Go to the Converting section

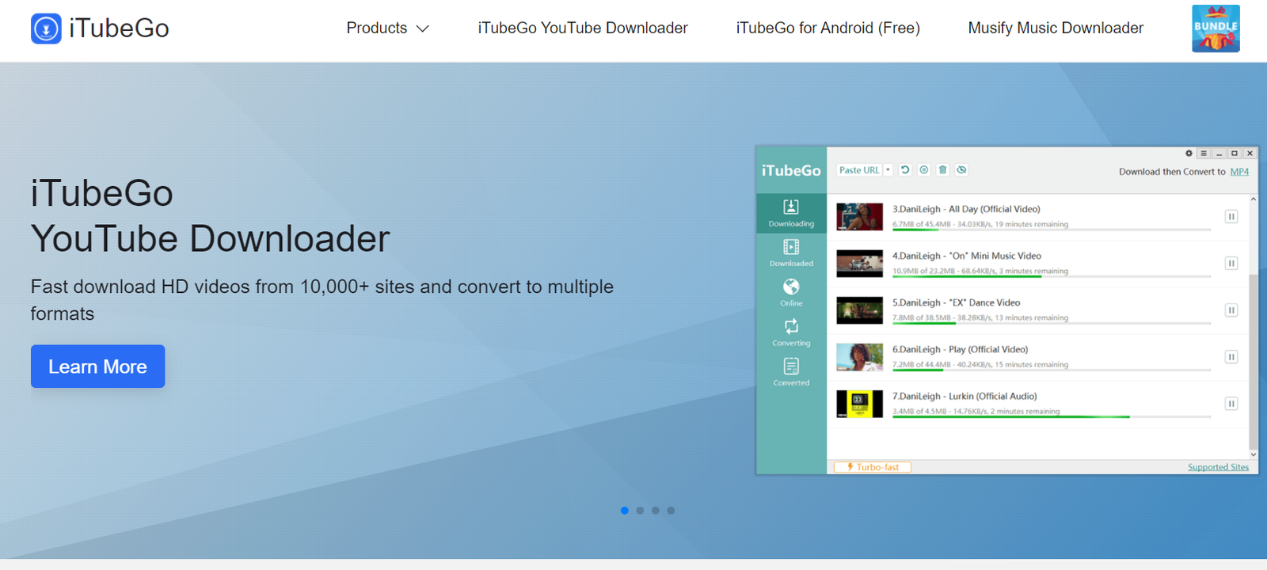tap(791, 332)
